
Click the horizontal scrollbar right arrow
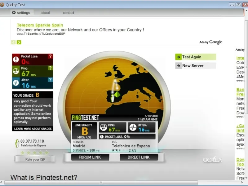tap(242, 183)
